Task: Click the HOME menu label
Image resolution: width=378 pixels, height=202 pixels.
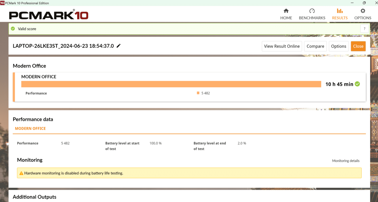Action: (286, 18)
